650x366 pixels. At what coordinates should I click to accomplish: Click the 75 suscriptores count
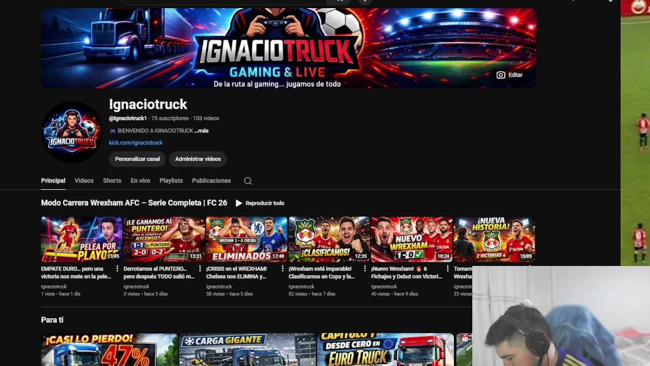170,118
